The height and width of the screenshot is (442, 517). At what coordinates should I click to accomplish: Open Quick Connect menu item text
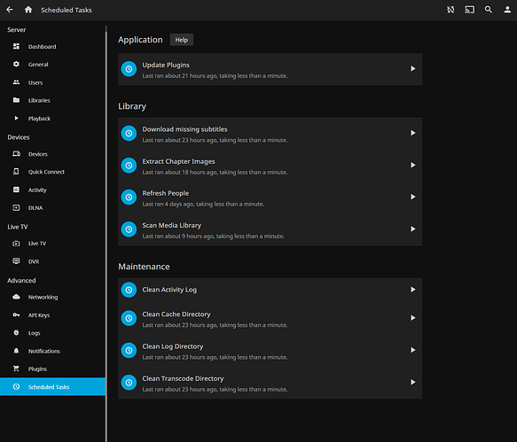coord(46,172)
